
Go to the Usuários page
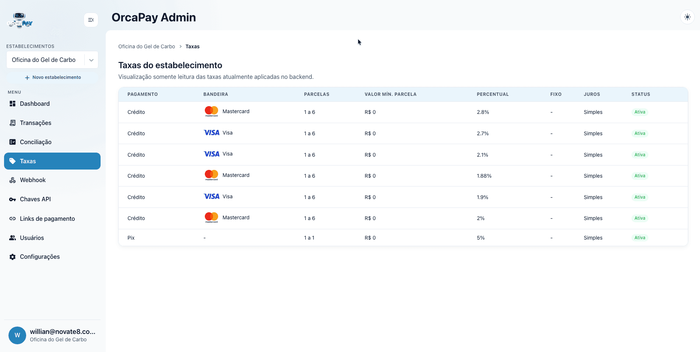52,238
